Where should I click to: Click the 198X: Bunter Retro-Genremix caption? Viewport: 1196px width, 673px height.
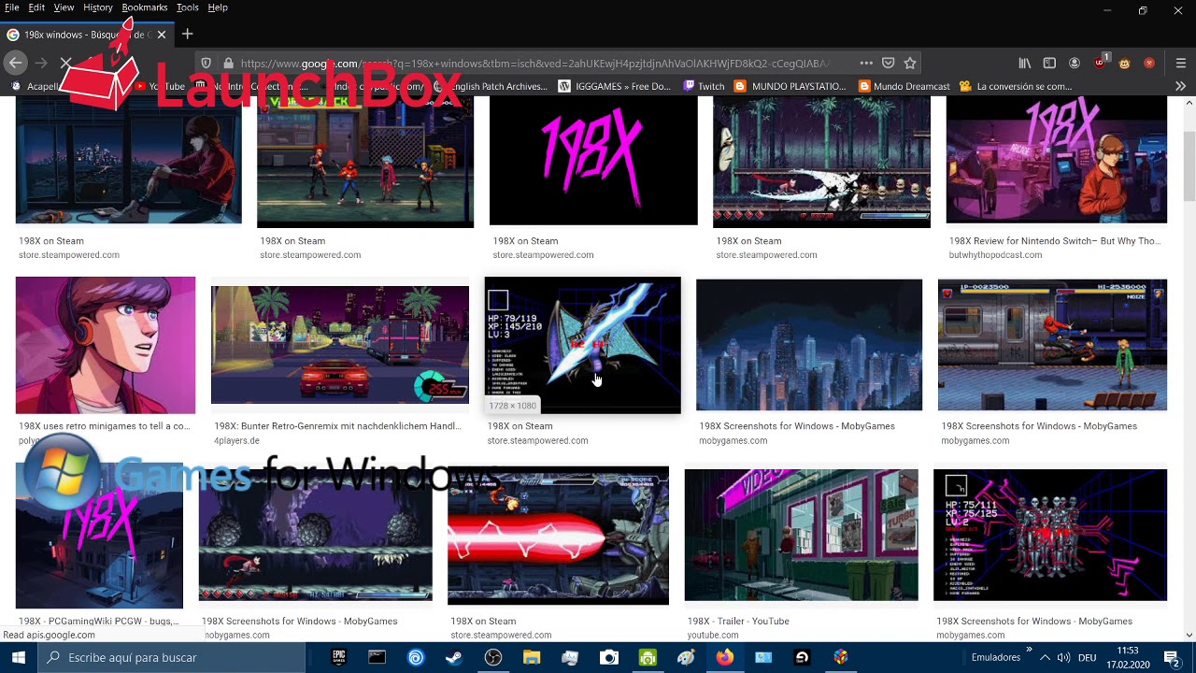point(337,426)
